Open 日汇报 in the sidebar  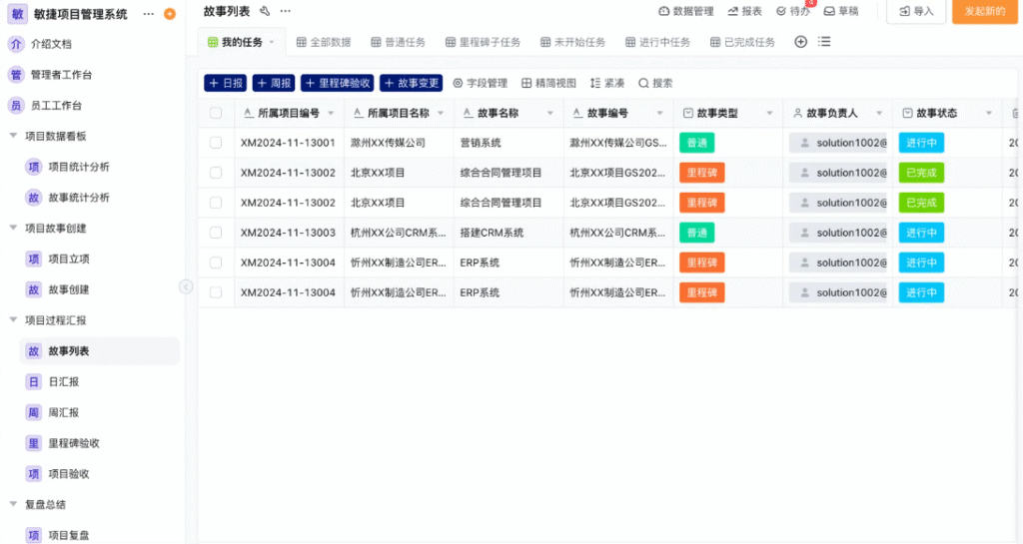tap(63, 382)
